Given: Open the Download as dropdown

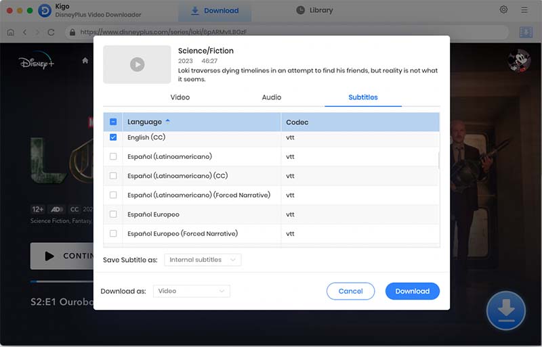Looking at the screenshot, I should pyautogui.click(x=192, y=291).
